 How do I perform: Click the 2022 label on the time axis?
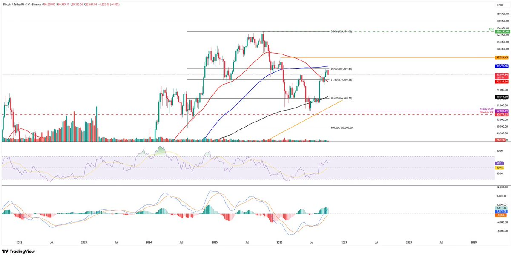(x=19, y=242)
